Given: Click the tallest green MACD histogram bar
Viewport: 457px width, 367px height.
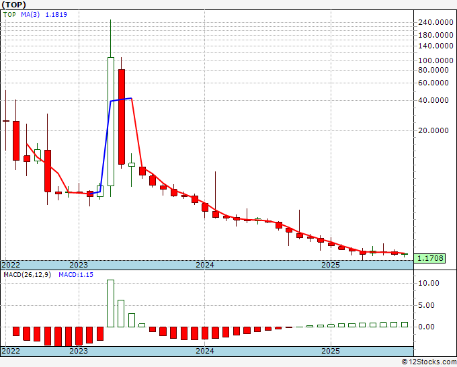Looking at the screenshot, I should [110, 303].
